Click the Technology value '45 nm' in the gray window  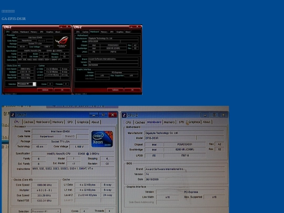39,147
